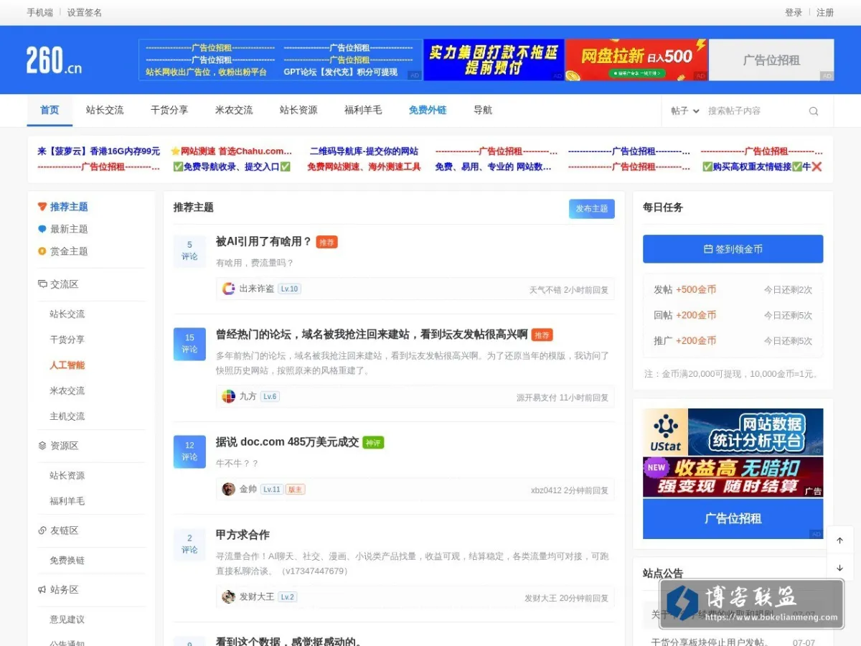Click the 来【菠萝云】香港16G内存99元 link
The image size is (861, 646).
98,151
